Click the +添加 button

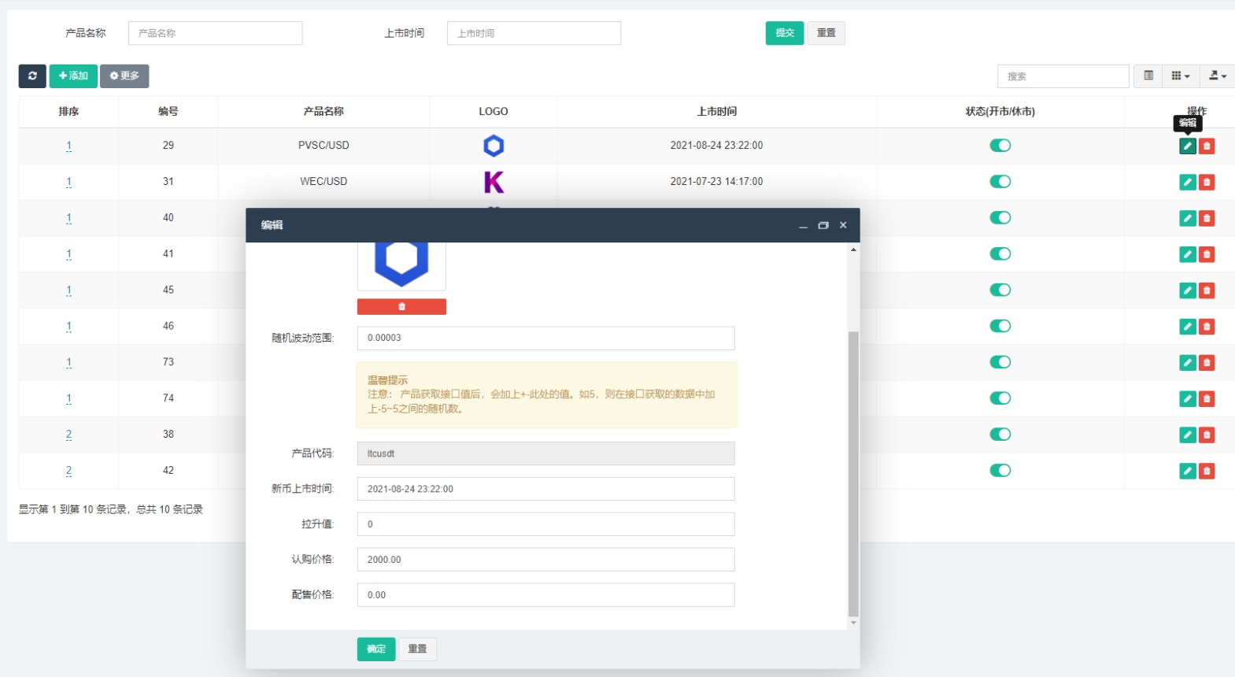(x=73, y=76)
